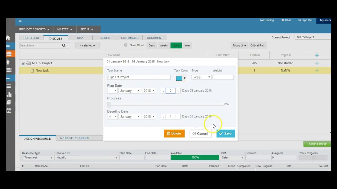Screen dimensions: 337x189
Task: Open the Plan Date month dropdown
Action: click(x=130, y=91)
